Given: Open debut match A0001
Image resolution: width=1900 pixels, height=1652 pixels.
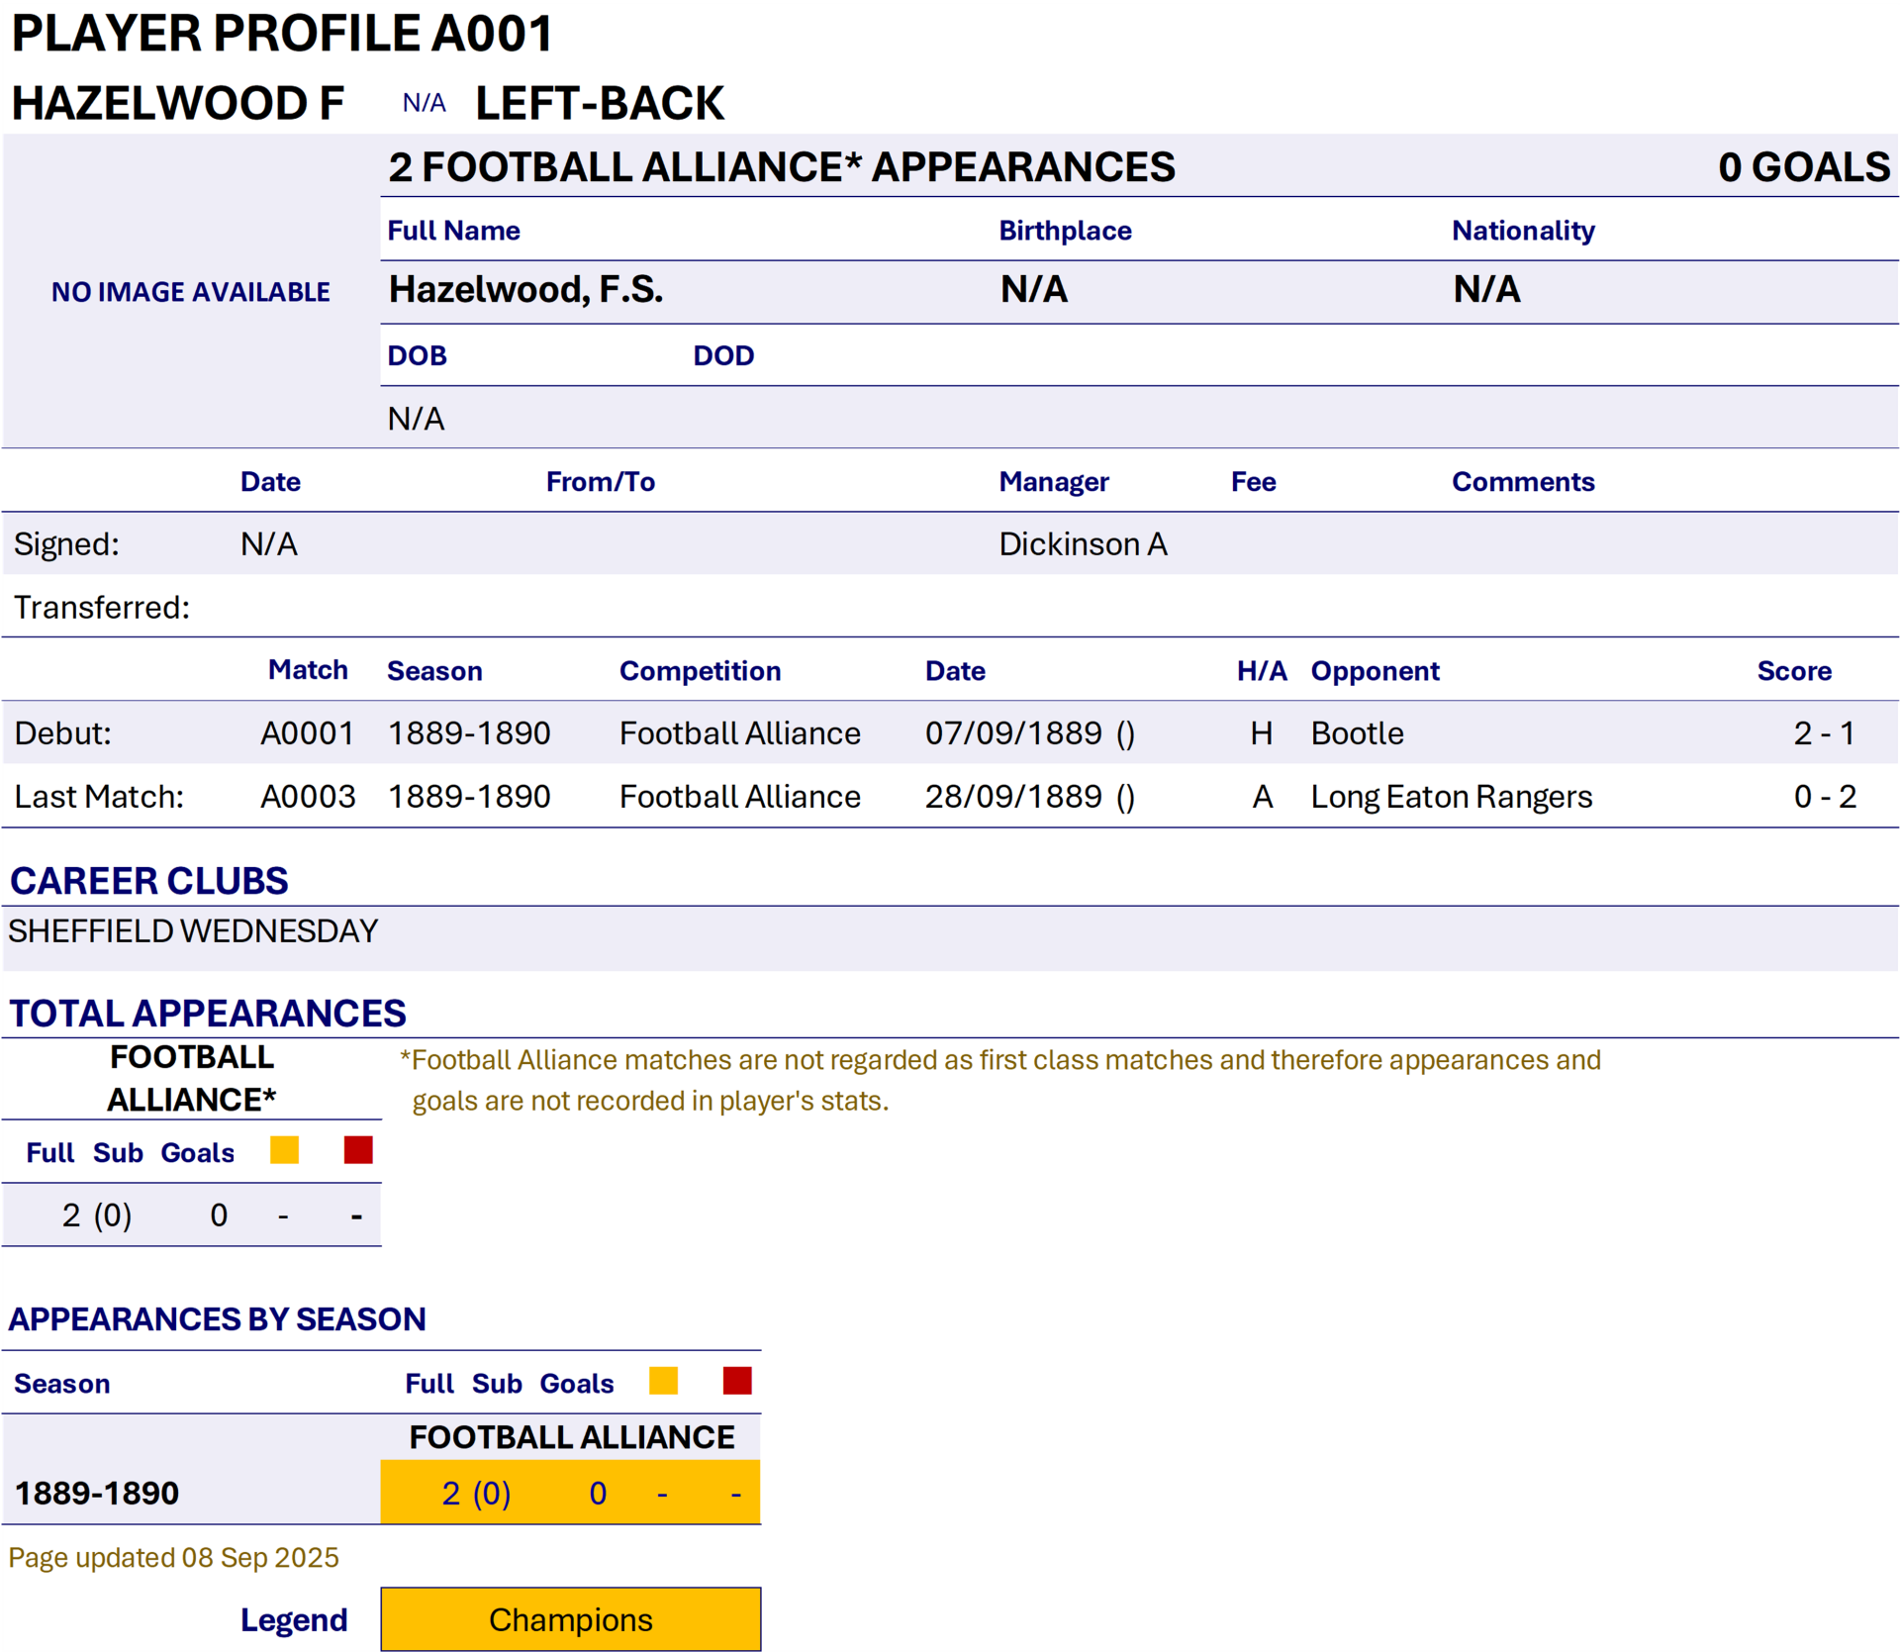Looking at the screenshot, I should [x=307, y=733].
